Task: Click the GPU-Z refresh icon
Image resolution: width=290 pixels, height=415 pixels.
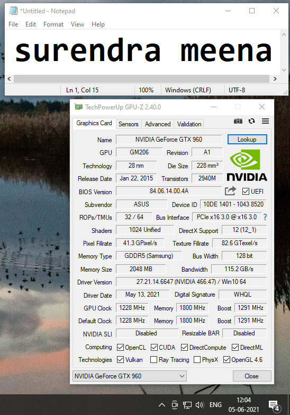Action: [252, 121]
